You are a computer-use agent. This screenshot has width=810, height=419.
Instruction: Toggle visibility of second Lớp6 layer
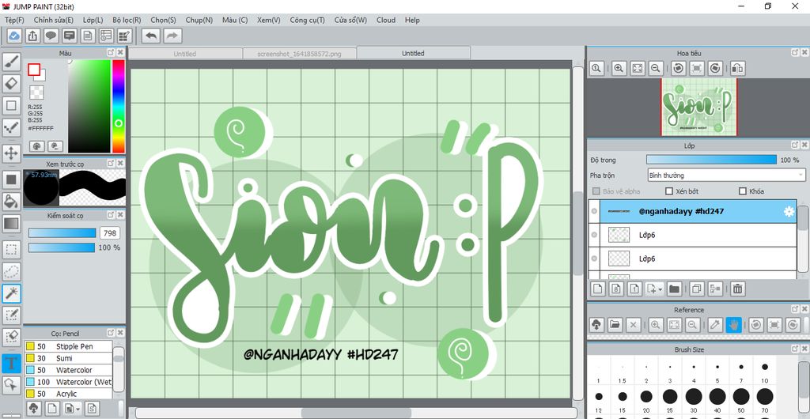click(x=594, y=259)
